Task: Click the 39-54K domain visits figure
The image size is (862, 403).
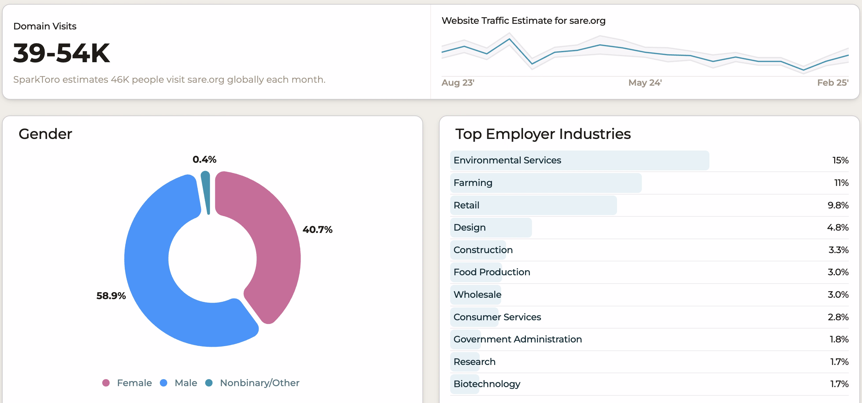Action: (x=62, y=53)
